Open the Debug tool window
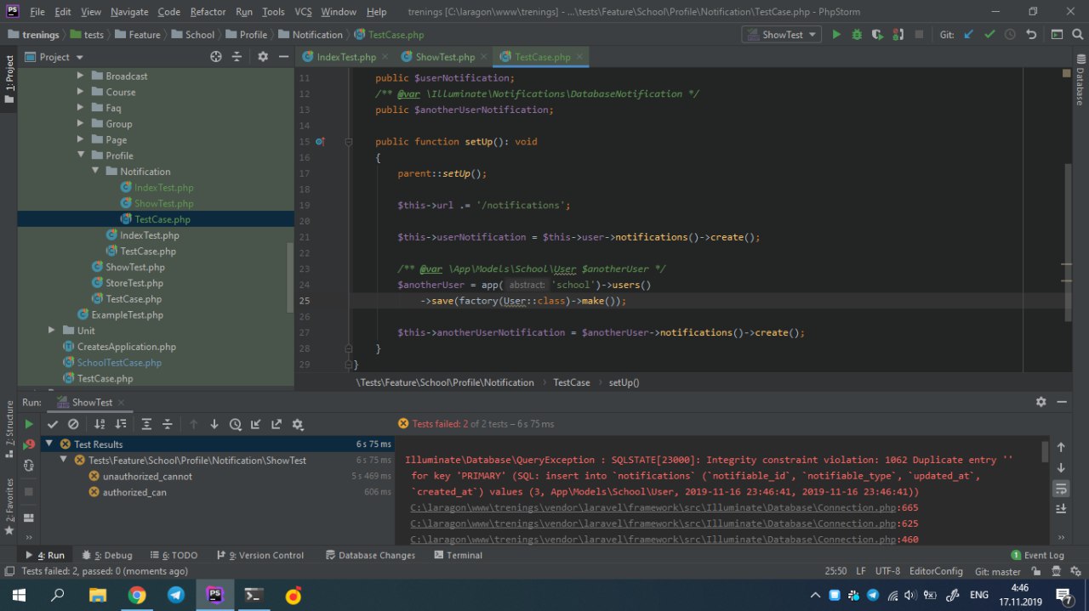The image size is (1089, 611). (107, 555)
